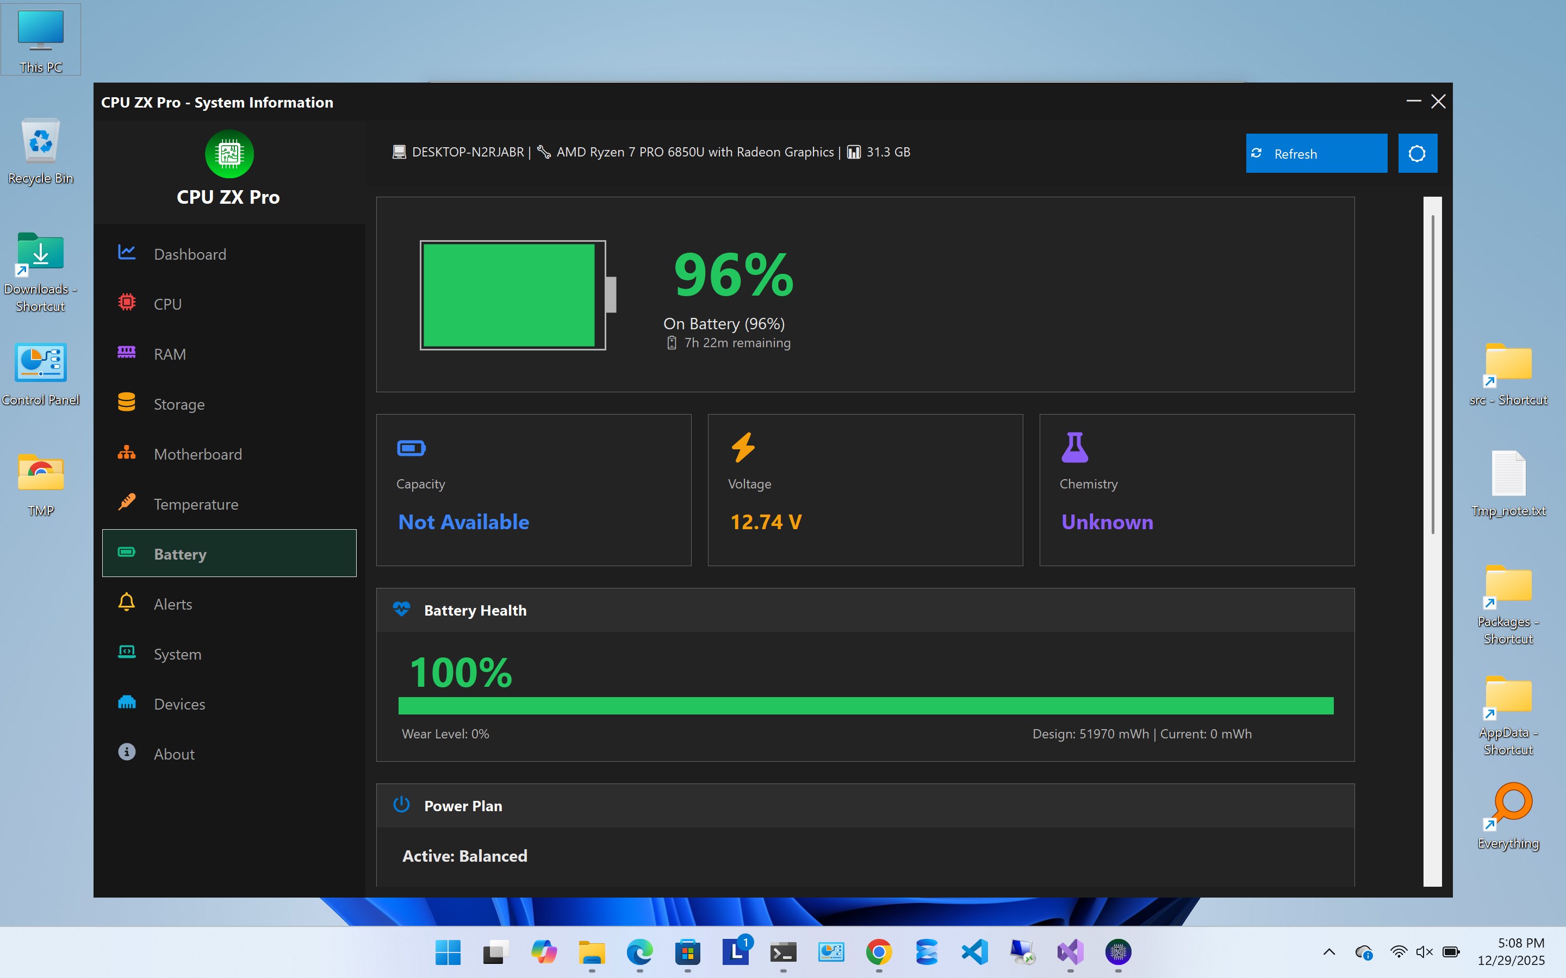
Task: Click the orange Motherboard sitemap icon
Action: 127,452
